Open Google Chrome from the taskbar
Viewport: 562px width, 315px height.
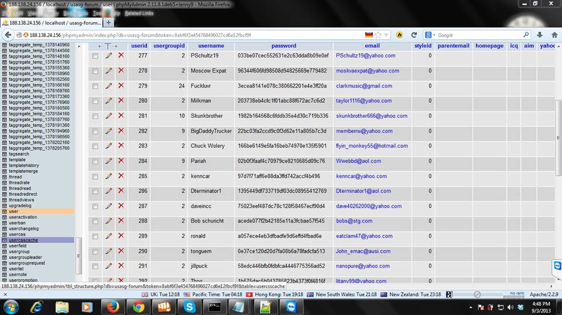click(x=138, y=307)
